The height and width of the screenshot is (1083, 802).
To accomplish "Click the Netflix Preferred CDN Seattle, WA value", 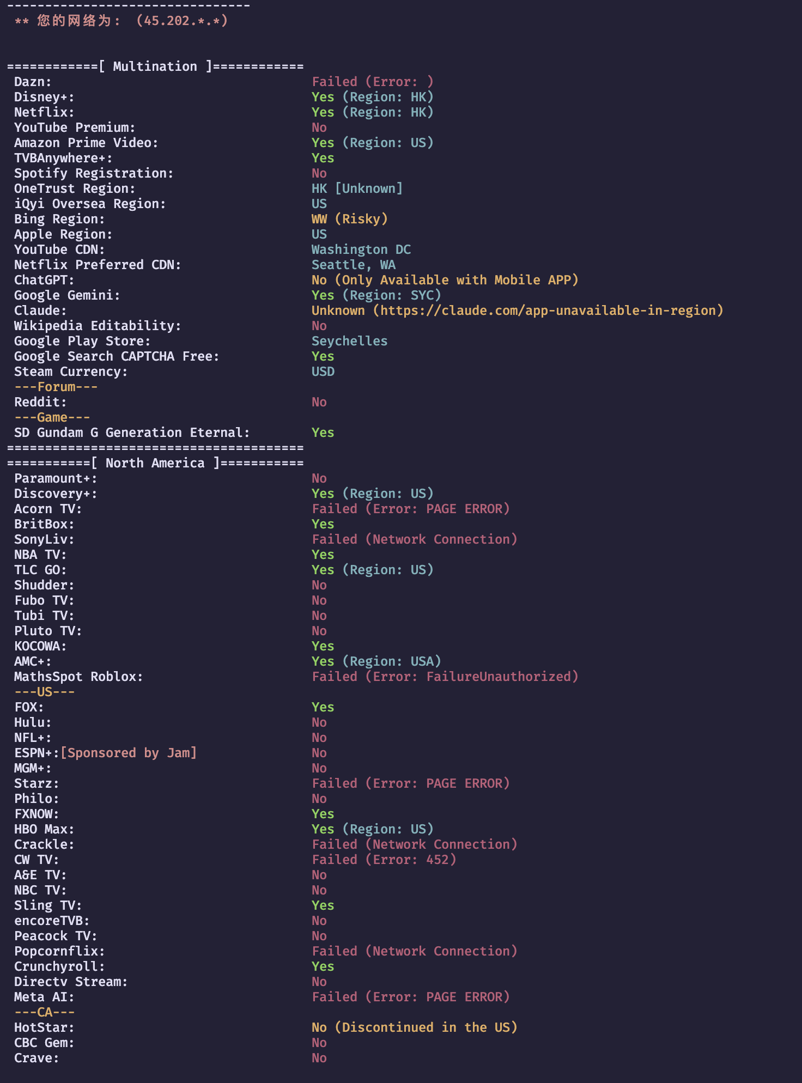I will 354,265.
